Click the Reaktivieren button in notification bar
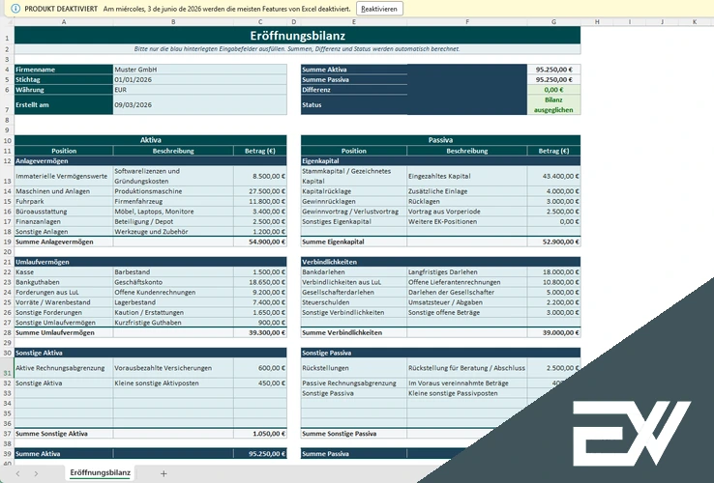The image size is (714, 483). coord(379,9)
